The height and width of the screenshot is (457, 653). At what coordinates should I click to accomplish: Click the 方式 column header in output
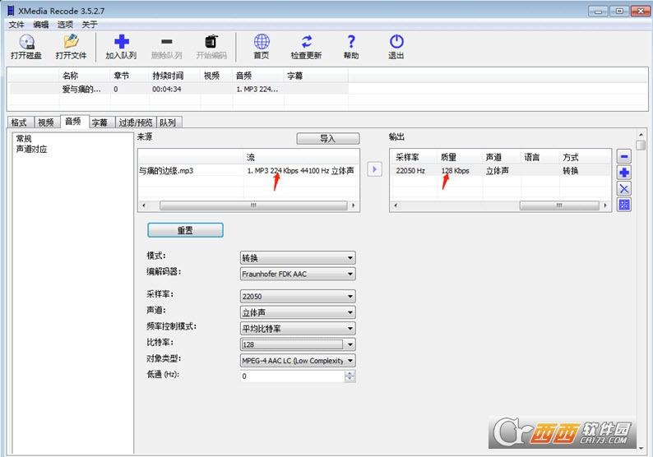coord(585,157)
